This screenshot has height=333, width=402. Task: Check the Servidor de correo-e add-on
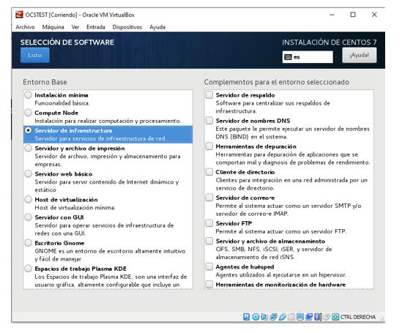point(209,198)
